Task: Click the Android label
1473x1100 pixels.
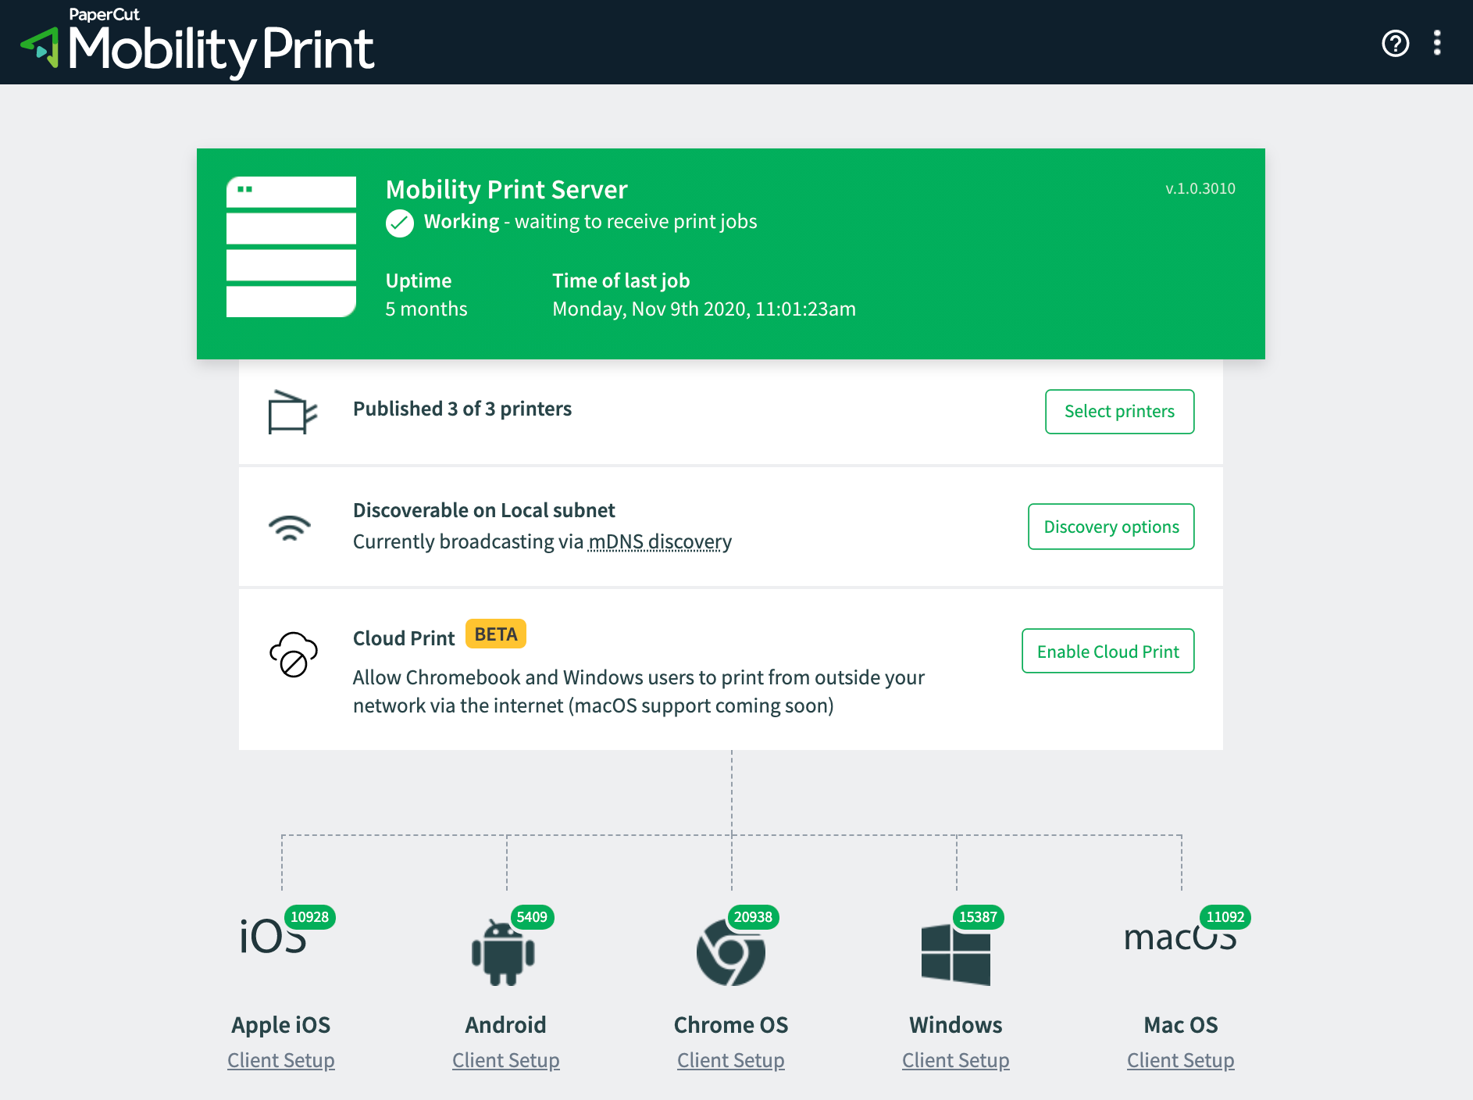Action: point(506,1024)
